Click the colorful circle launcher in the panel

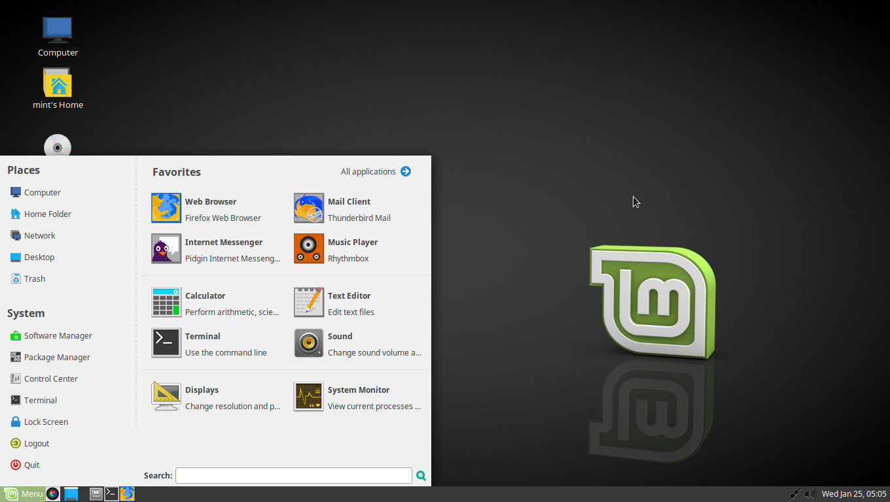tap(52, 494)
